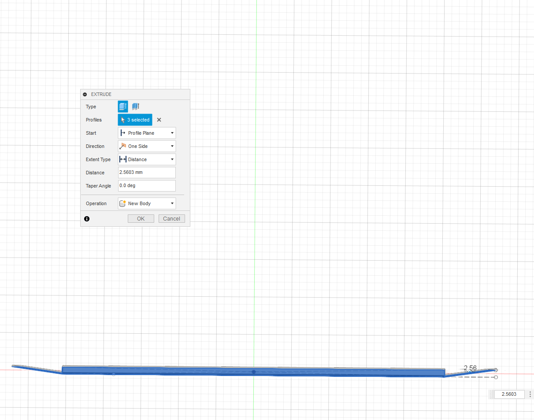Open the Extent Type dropdown

(172, 159)
